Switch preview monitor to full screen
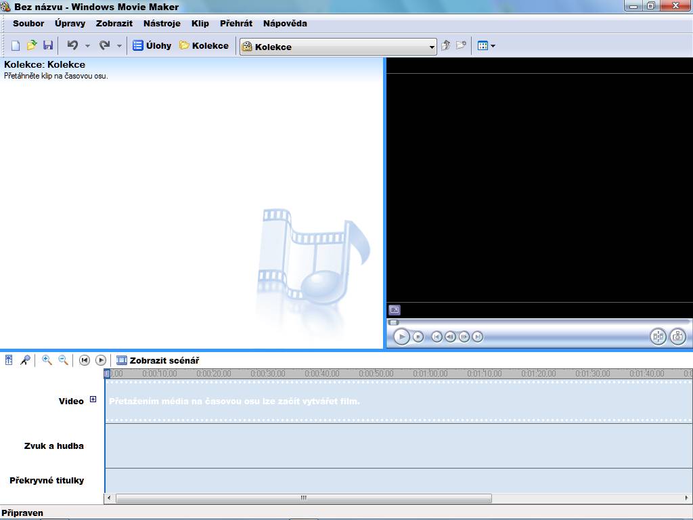 click(x=395, y=310)
